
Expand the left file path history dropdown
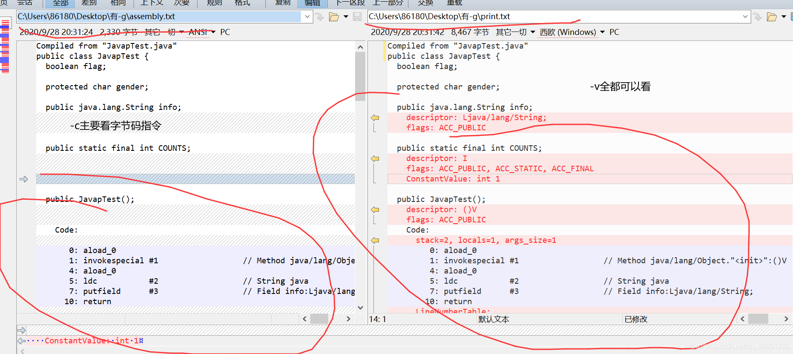coord(307,17)
